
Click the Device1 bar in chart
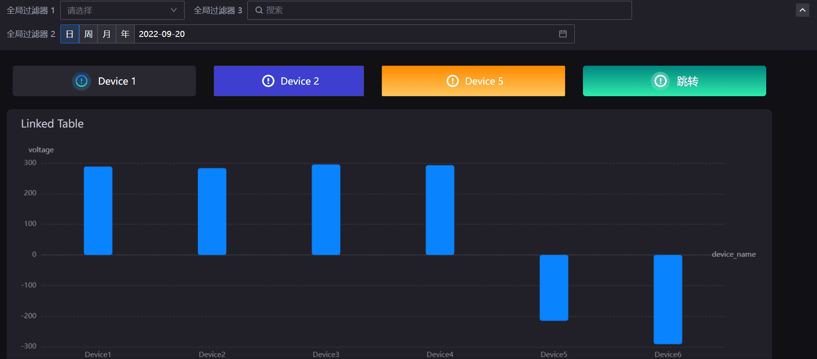[98, 210]
